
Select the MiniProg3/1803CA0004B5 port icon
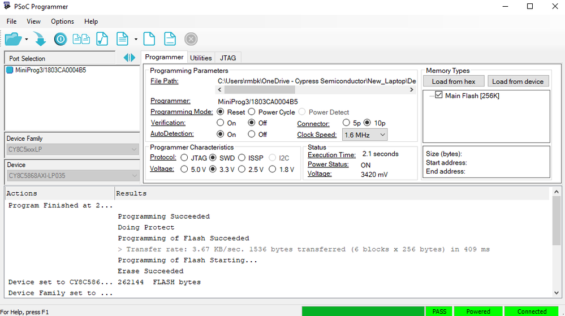pyautogui.click(x=10, y=70)
